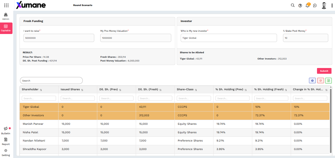Screen dimensions: 335x158
Task: Open Report in sidebar
Action: tap(6, 141)
